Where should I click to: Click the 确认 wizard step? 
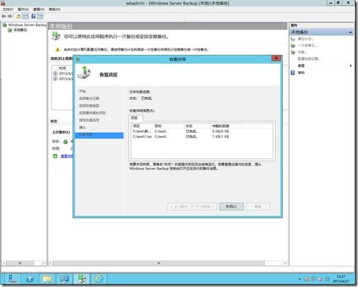coord(82,128)
